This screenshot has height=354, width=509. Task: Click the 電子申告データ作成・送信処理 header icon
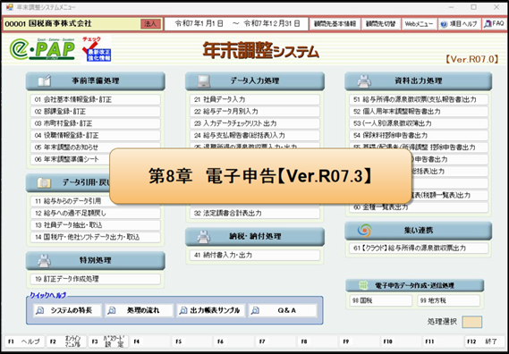[x=363, y=285]
